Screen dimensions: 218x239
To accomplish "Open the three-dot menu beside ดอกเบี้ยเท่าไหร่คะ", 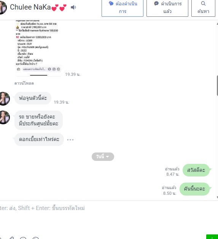I will [x=70, y=140].
